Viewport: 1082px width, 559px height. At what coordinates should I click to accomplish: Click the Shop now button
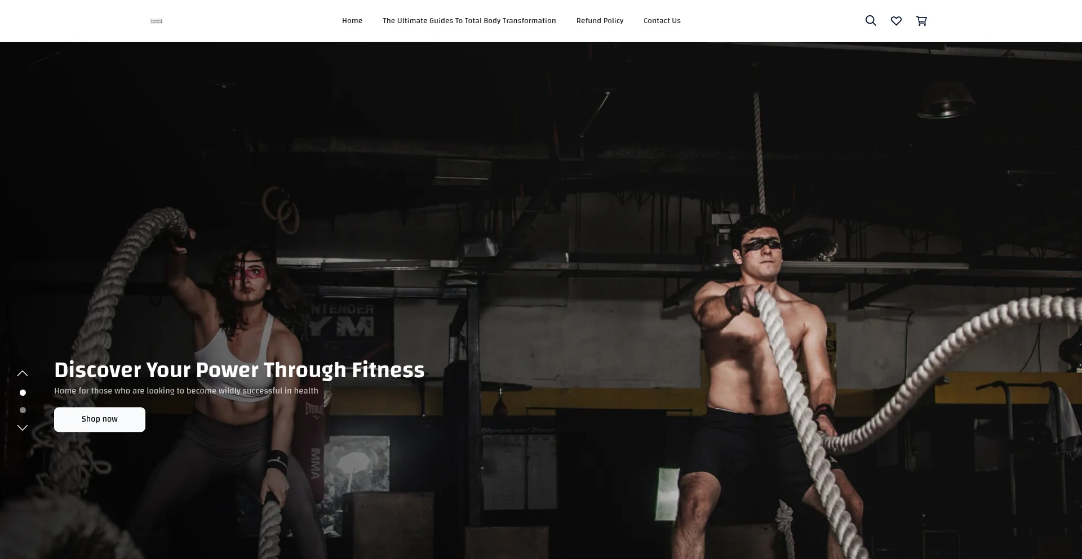[100, 419]
